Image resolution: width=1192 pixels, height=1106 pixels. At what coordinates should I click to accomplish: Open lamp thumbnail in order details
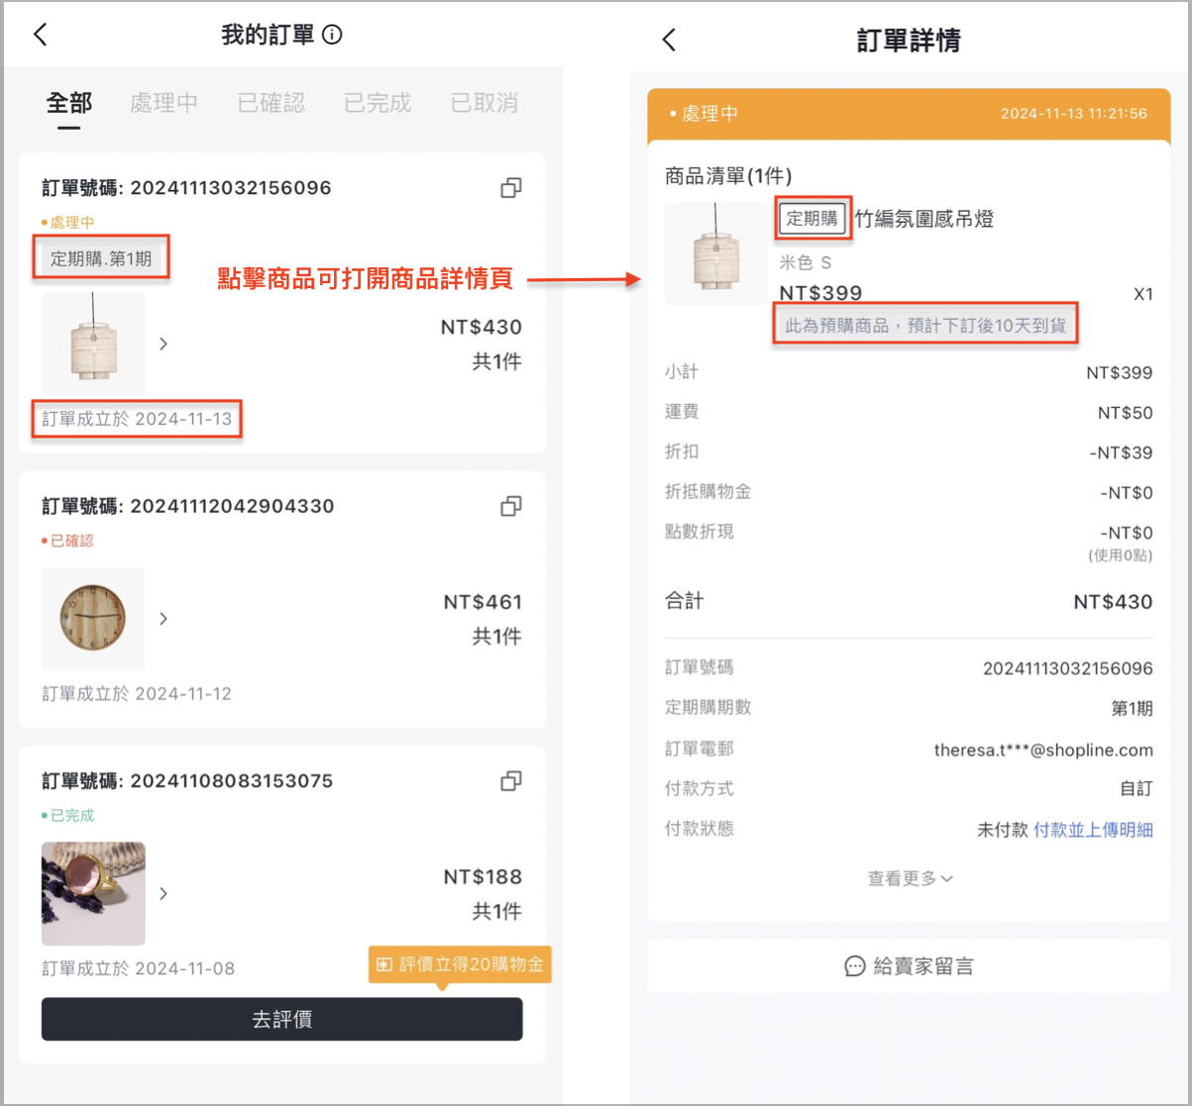point(715,254)
